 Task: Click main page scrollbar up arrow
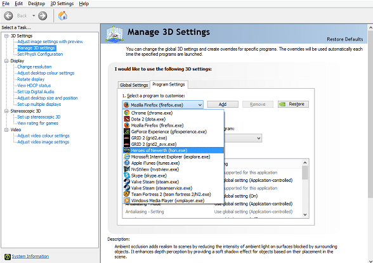coord(370,27)
